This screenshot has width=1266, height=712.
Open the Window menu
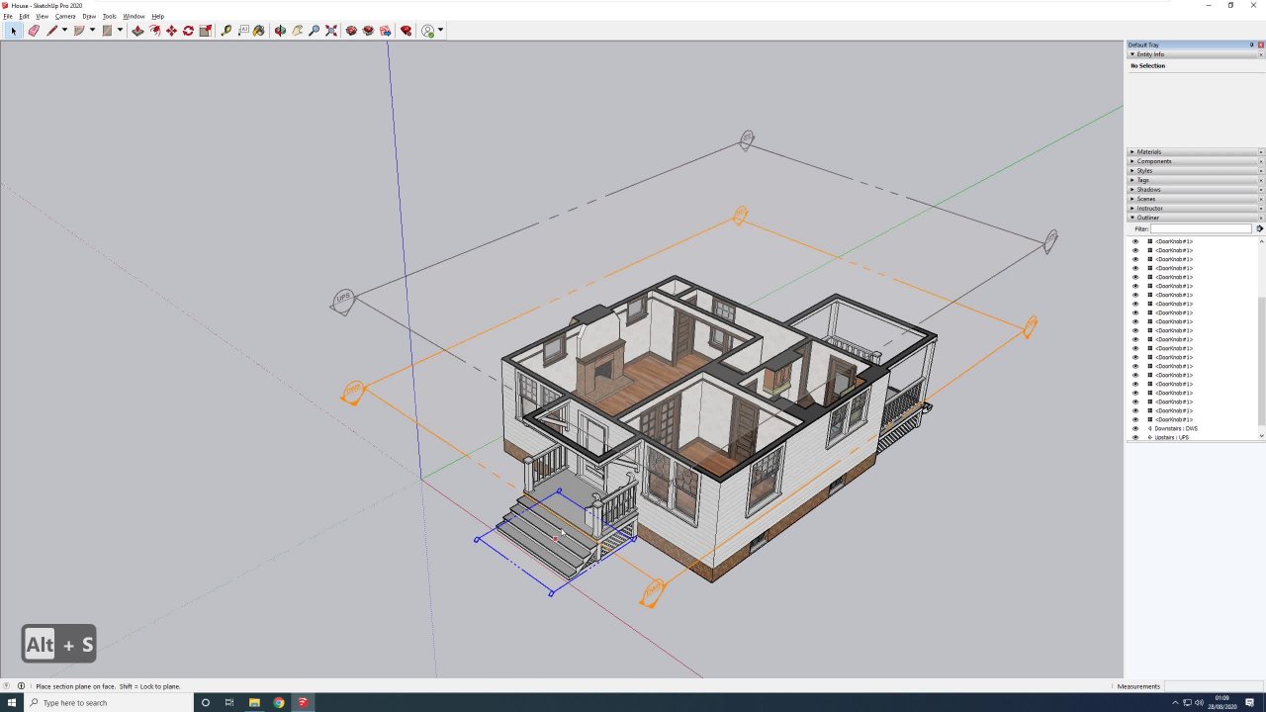pyautogui.click(x=134, y=17)
